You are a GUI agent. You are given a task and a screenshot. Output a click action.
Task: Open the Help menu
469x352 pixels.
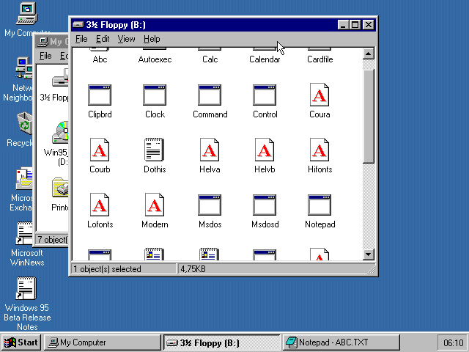click(x=152, y=39)
